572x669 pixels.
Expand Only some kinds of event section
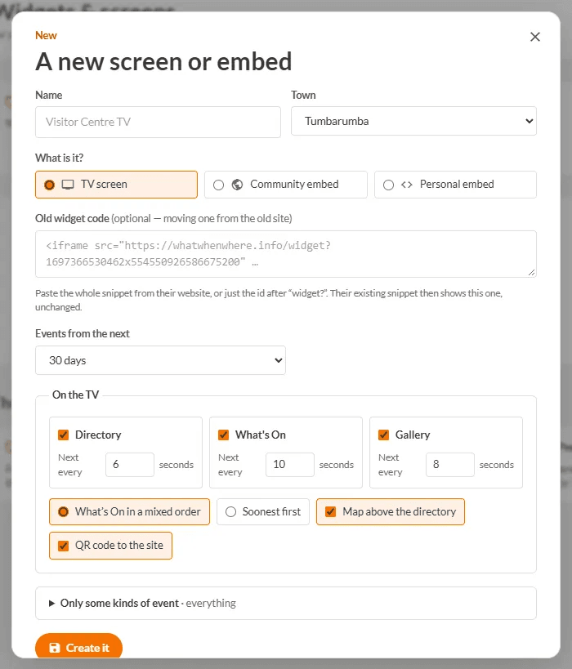pyautogui.click(x=286, y=603)
